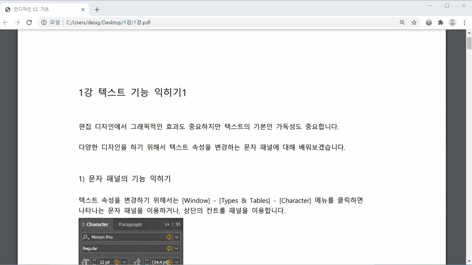472x265 pixels.
Task: Open a new tab with the plus button
Action: pos(97,9)
